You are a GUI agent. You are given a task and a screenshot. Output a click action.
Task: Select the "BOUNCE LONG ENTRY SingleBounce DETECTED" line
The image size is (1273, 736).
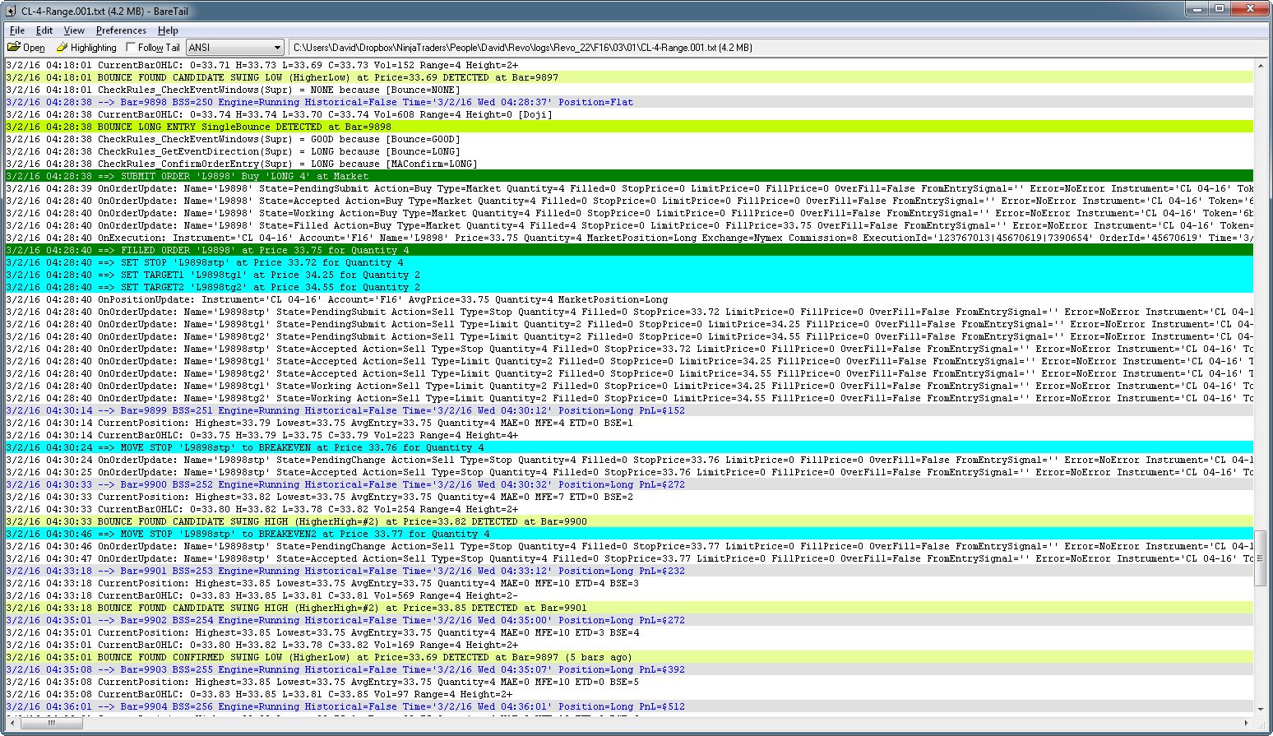point(629,127)
